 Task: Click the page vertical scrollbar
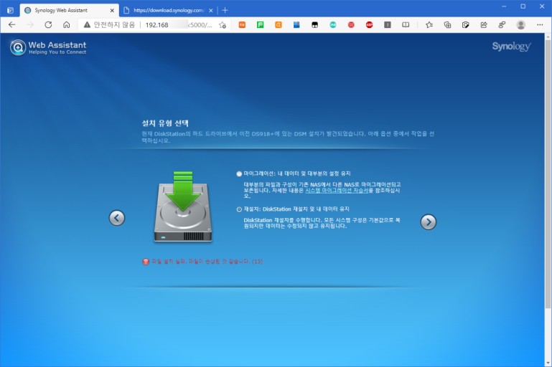(x=548, y=174)
